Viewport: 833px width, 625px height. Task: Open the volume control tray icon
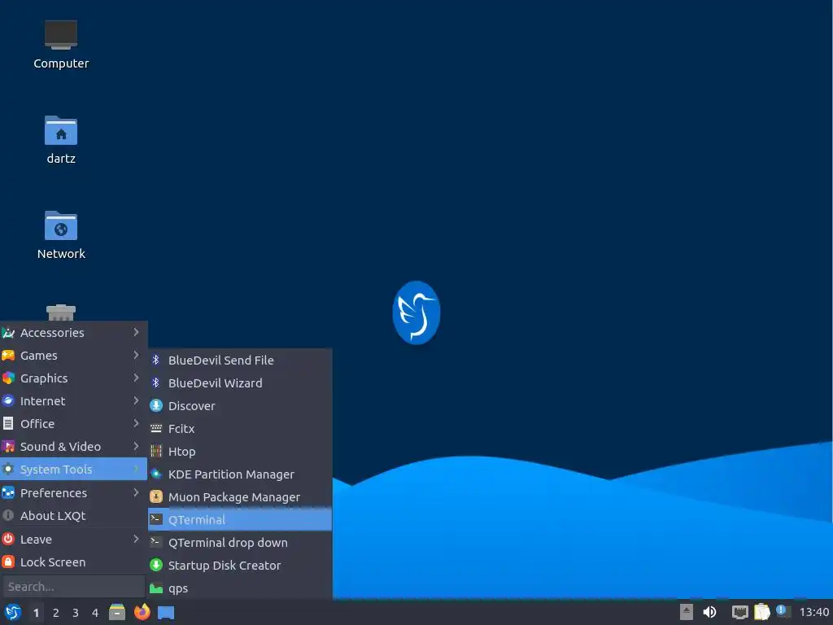coord(709,612)
